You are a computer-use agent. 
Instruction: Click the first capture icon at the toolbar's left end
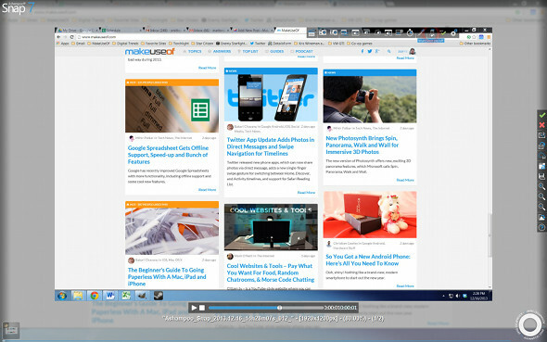tap(312, 33)
